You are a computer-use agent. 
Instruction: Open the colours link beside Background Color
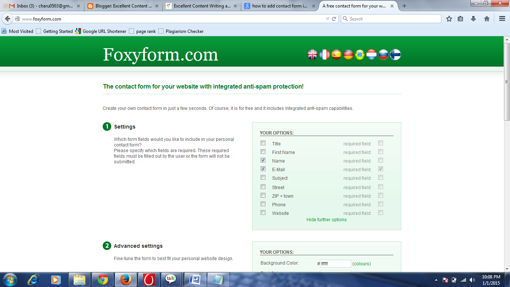coord(361,264)
